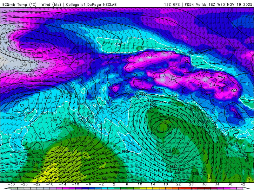This screenshot has width=254, height=190.
Task: Click the -2 value on the temperature scale
Action: pos(101,184)
